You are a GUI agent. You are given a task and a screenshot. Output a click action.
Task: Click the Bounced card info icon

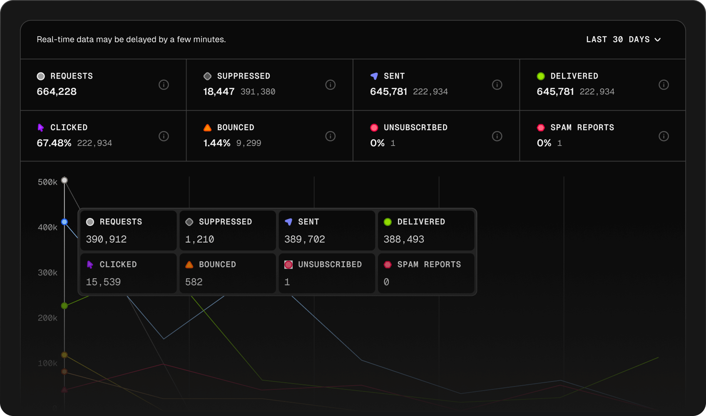[331, 136]
